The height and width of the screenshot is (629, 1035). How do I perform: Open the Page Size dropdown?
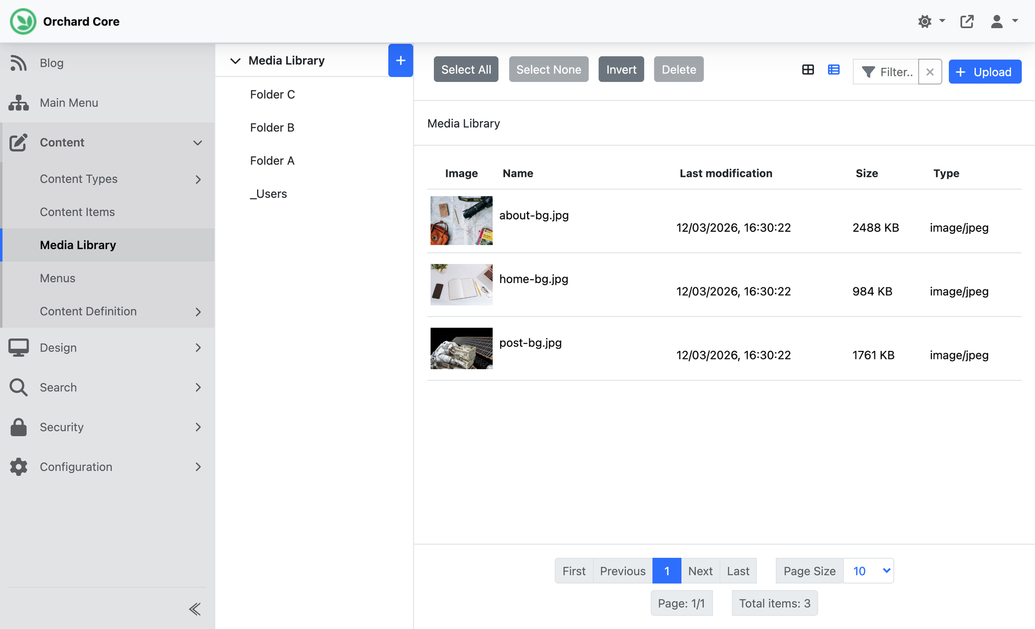pyautogui.click(x=868, y=571)
